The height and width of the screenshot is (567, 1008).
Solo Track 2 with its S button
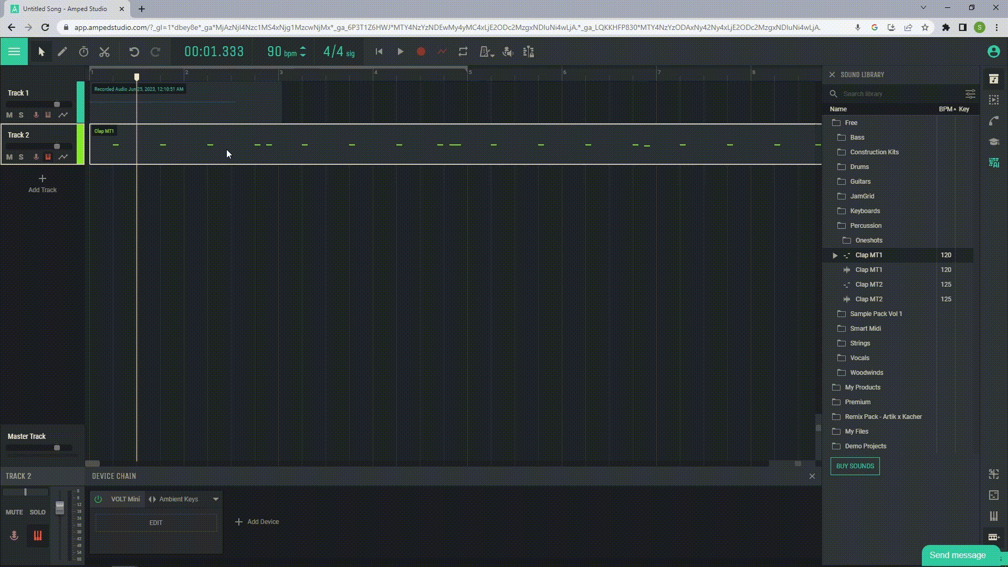click(x=21, y=157)
